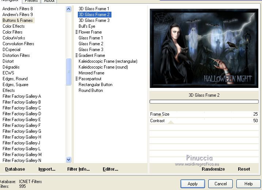Cancel the filter dialog
The height and width of the screenshot is (190, 262).
pyautogui.click(x=221, y=184)
